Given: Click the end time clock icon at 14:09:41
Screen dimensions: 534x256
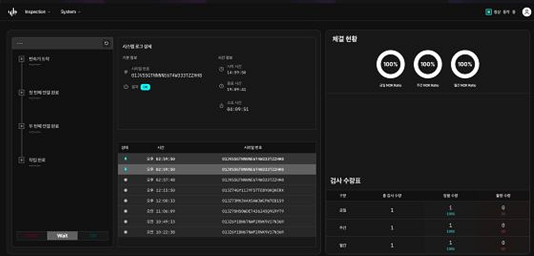Looking at the screenshot, I should [222, 86].
